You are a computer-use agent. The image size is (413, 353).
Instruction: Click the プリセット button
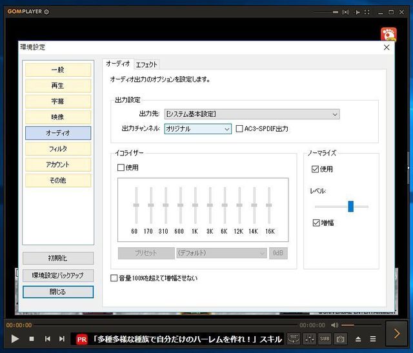coord(146,253)
